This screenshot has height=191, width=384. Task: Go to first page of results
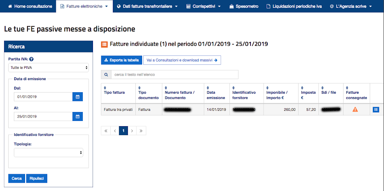point(106,131)
